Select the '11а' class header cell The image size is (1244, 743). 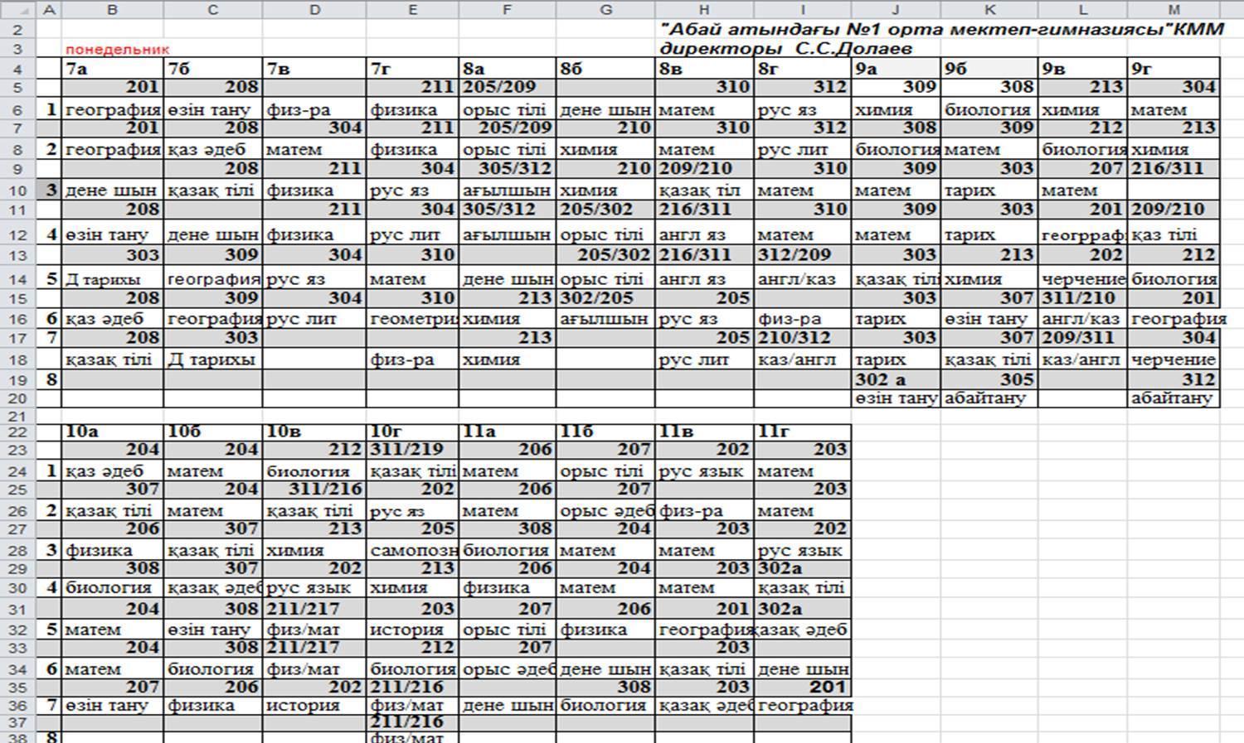pyautogui.click(x=507, y=432)
